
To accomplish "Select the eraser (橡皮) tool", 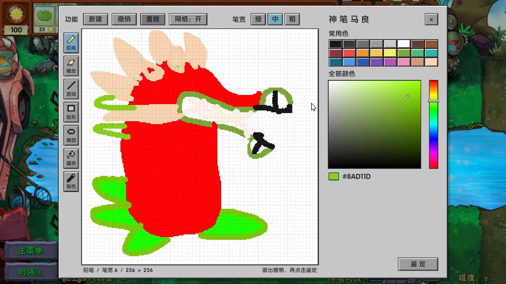I will point(71,66).
